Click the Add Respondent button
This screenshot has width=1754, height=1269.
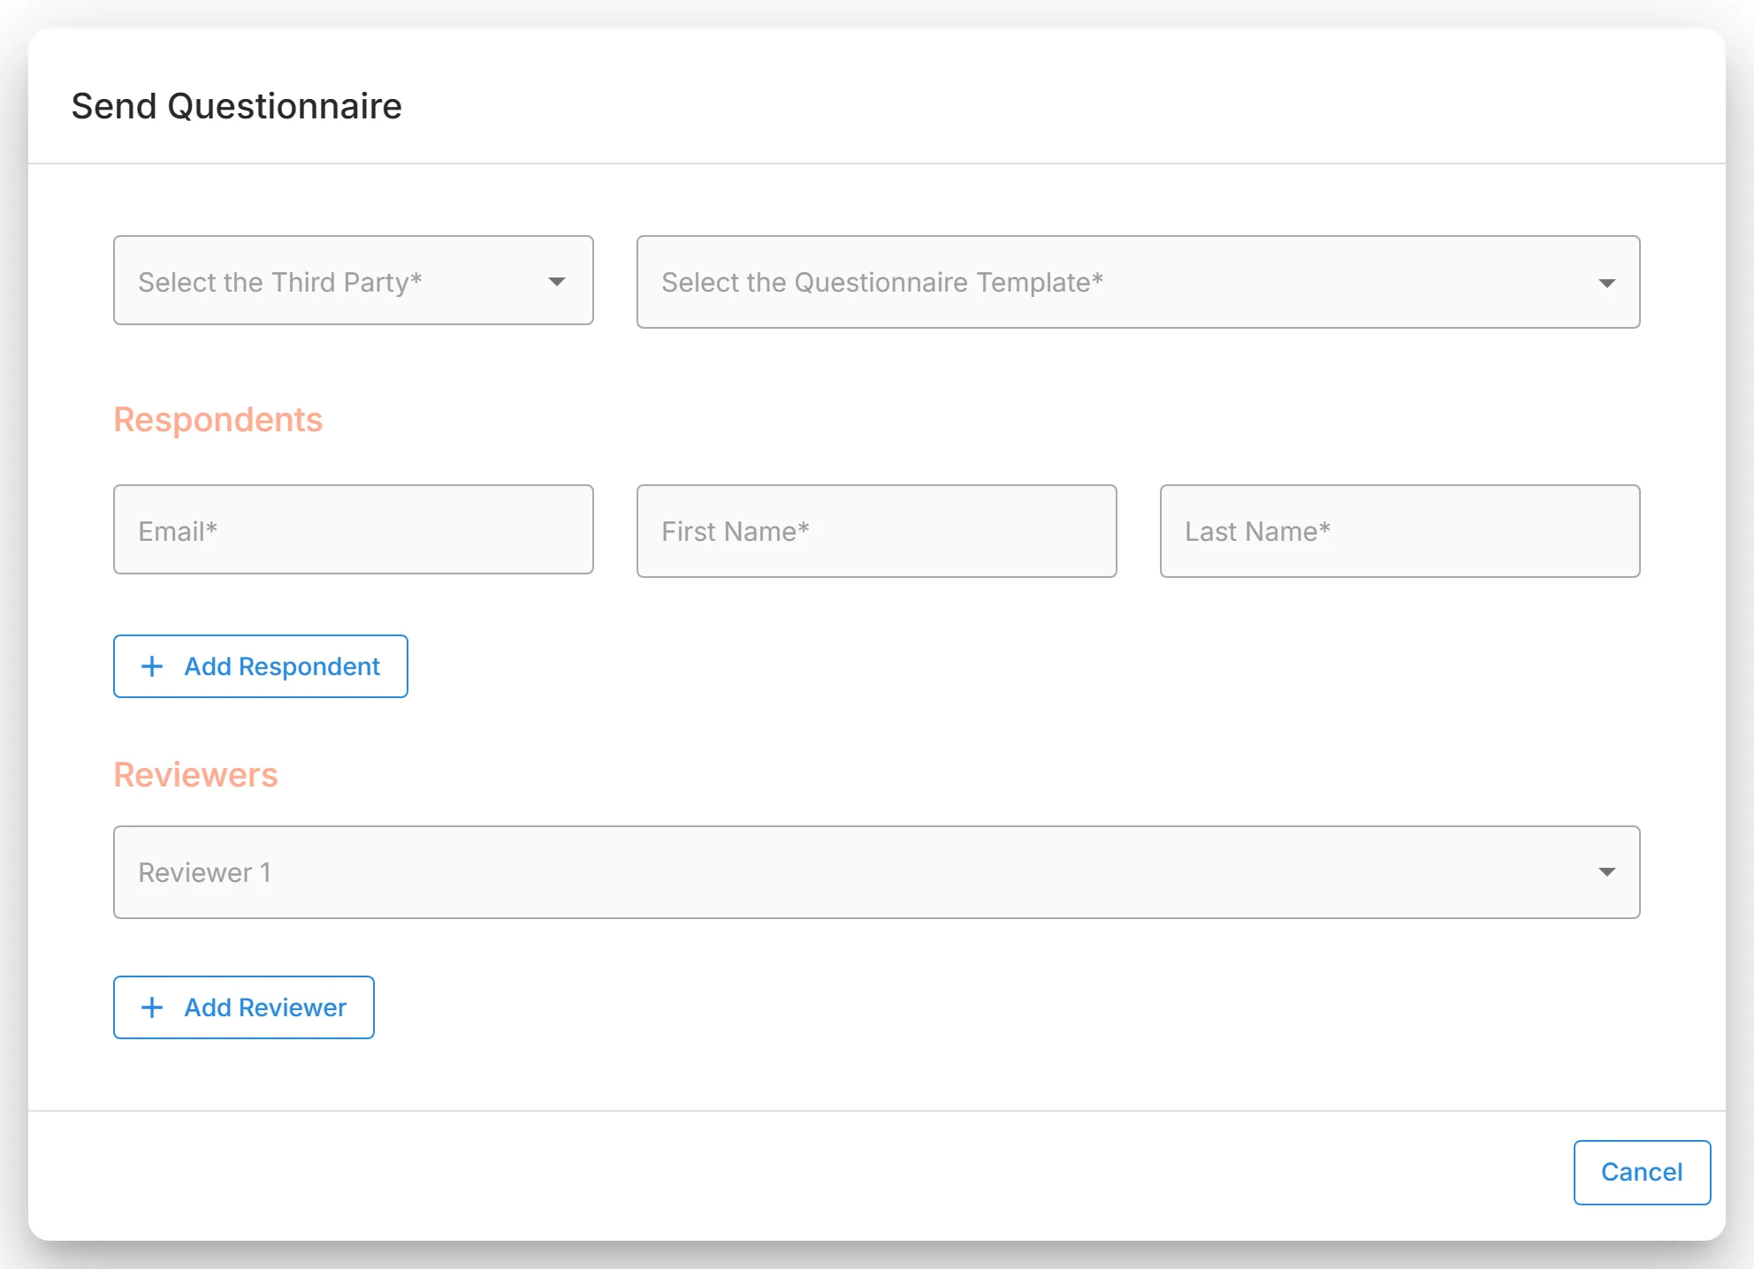[261, 666]
